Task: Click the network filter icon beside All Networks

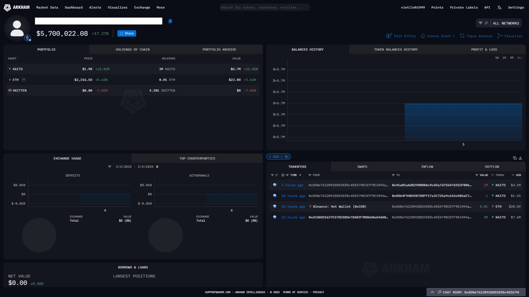Action: click(x=481, y=23)
